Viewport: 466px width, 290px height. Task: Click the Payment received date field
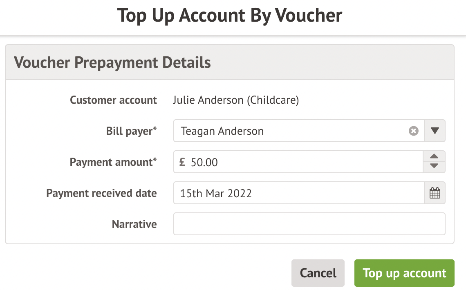(298, 193)
